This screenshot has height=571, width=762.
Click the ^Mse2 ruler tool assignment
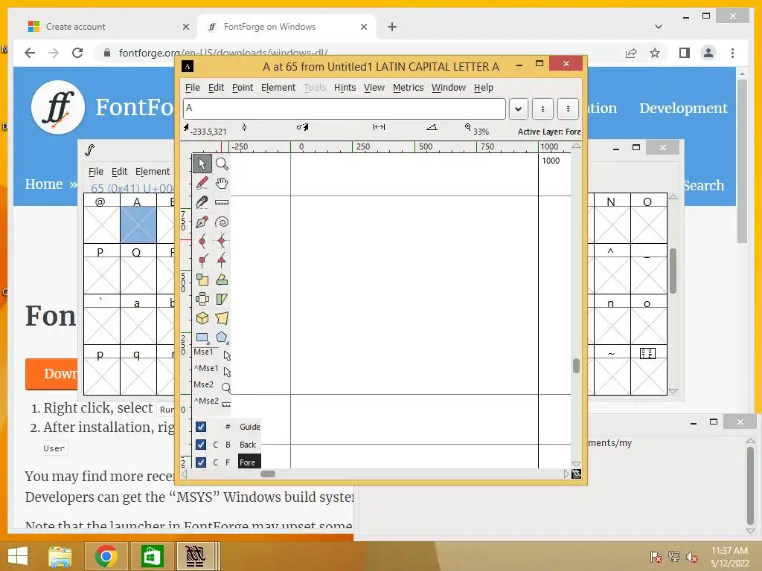tap(212, 402)
